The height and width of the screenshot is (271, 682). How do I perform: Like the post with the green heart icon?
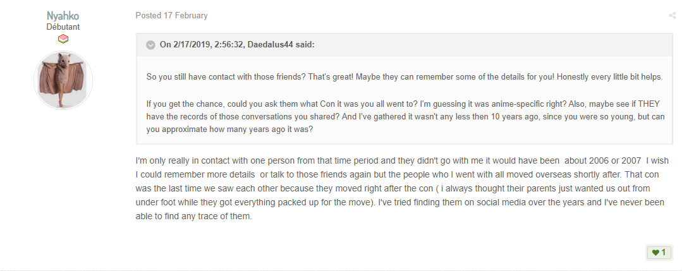coord(655,252)
